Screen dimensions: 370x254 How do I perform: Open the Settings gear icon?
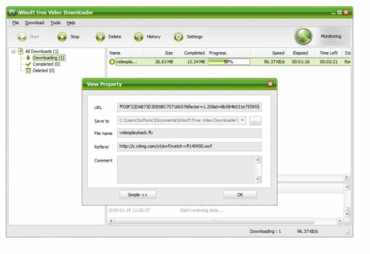[x=178, y=37]
